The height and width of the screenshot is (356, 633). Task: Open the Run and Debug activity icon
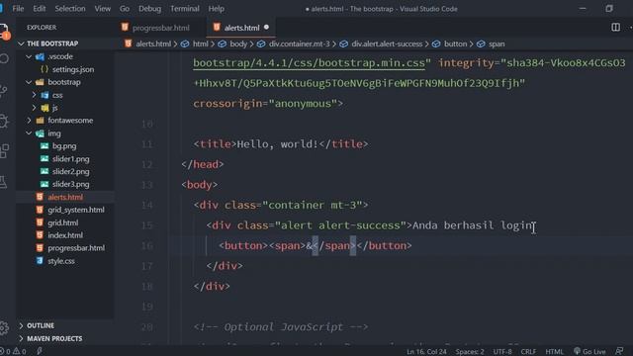pyautogui.click(x=4, y=121)
